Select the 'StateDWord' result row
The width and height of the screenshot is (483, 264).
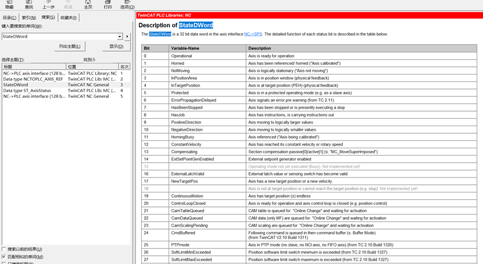(x=66, y=84)
